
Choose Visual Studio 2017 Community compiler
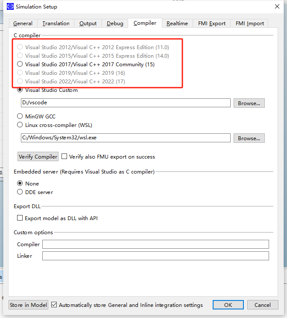(x=20, y=64)
